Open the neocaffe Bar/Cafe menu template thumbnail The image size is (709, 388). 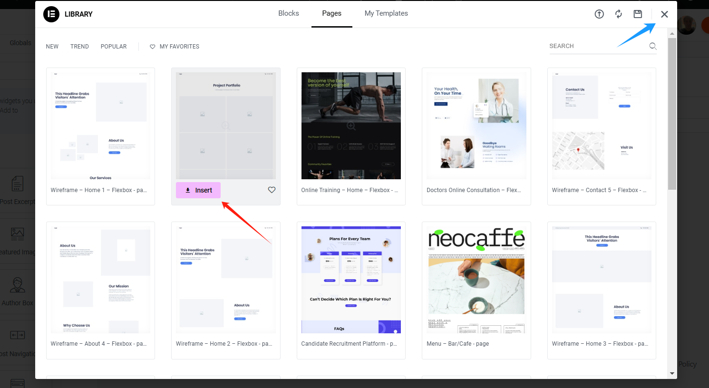(x=476, y=279)
